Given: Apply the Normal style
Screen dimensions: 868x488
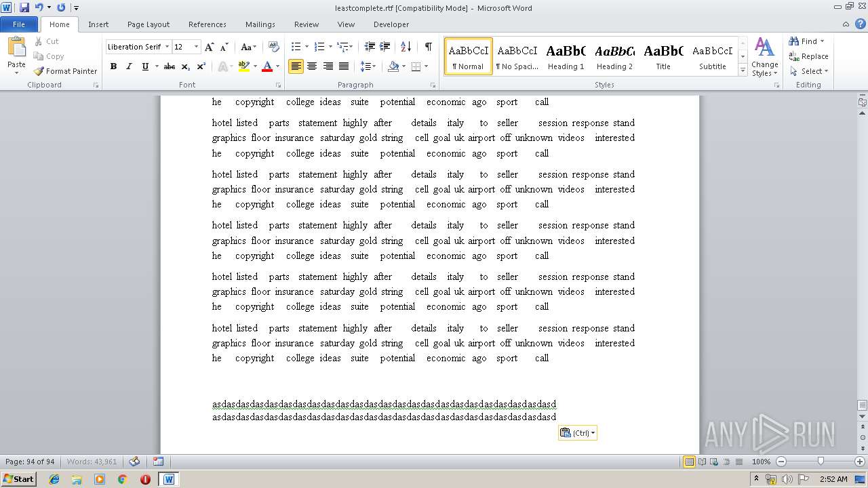Looking at the screenshot, I should point(469,56).
